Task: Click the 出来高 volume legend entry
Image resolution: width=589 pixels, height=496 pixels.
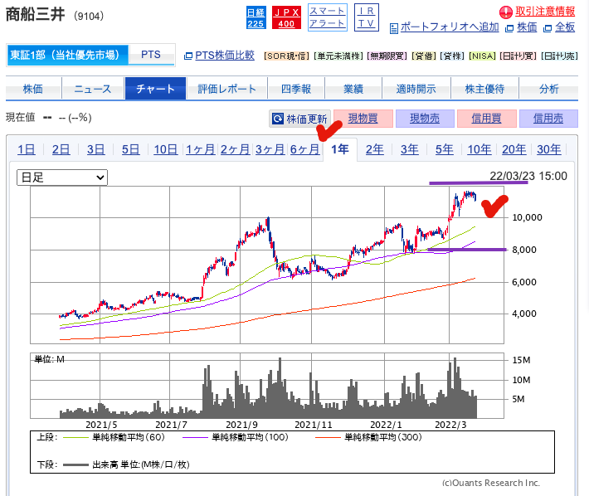Action: (126, 464)
